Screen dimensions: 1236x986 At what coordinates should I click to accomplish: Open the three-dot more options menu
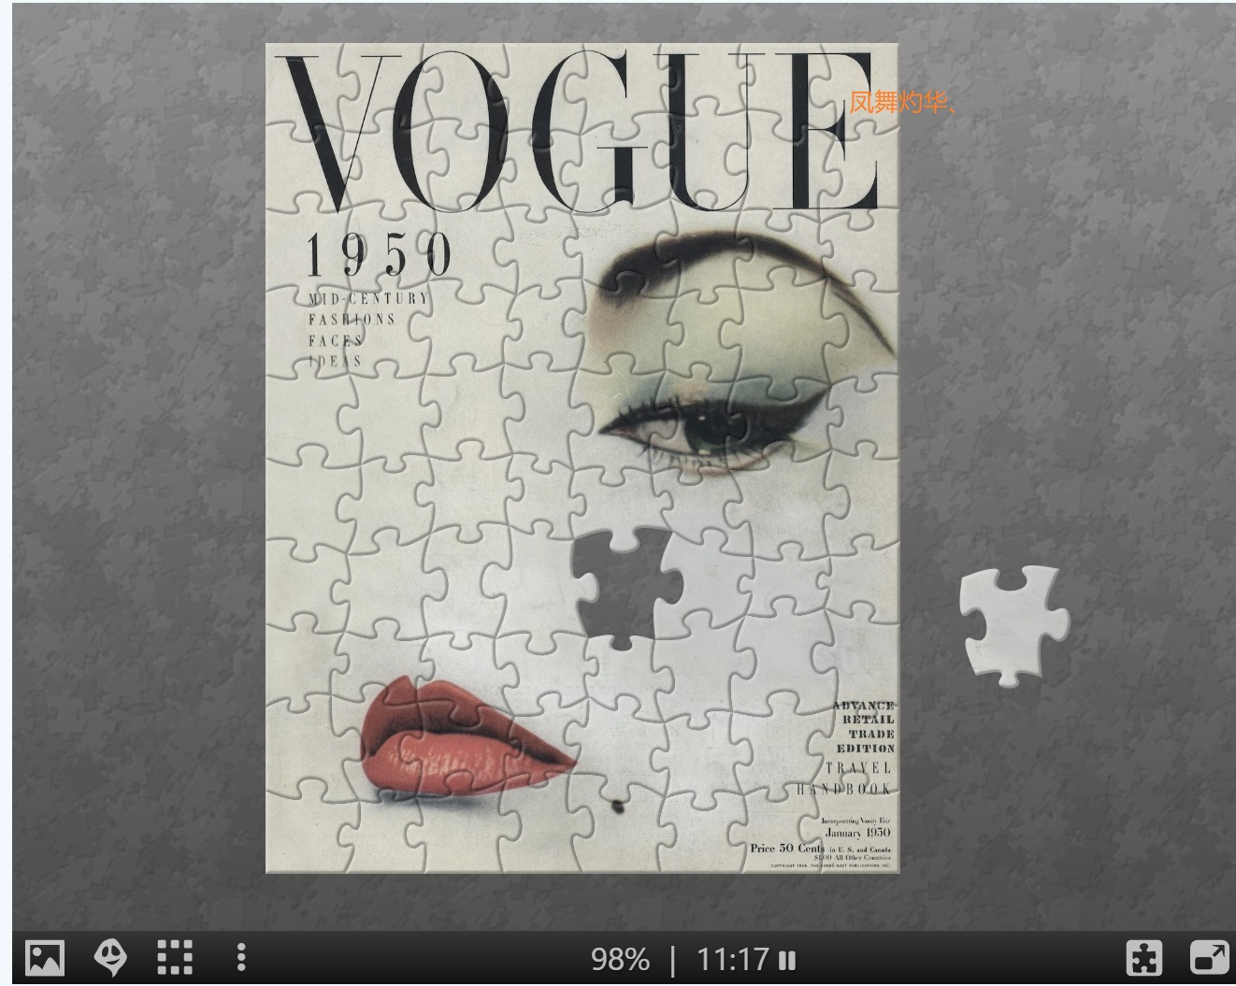point(241,958)
